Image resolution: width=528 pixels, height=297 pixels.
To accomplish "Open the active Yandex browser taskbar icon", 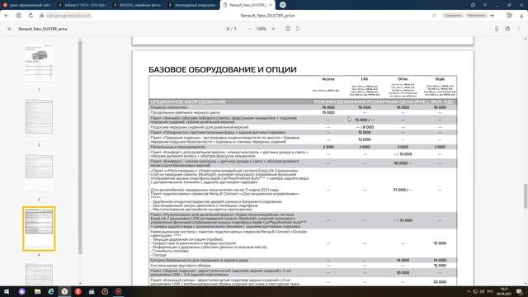I will click(x=64, y=291).
